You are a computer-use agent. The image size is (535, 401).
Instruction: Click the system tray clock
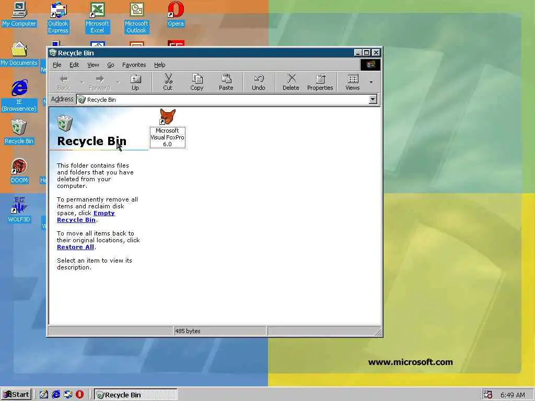tap(513, 395)
